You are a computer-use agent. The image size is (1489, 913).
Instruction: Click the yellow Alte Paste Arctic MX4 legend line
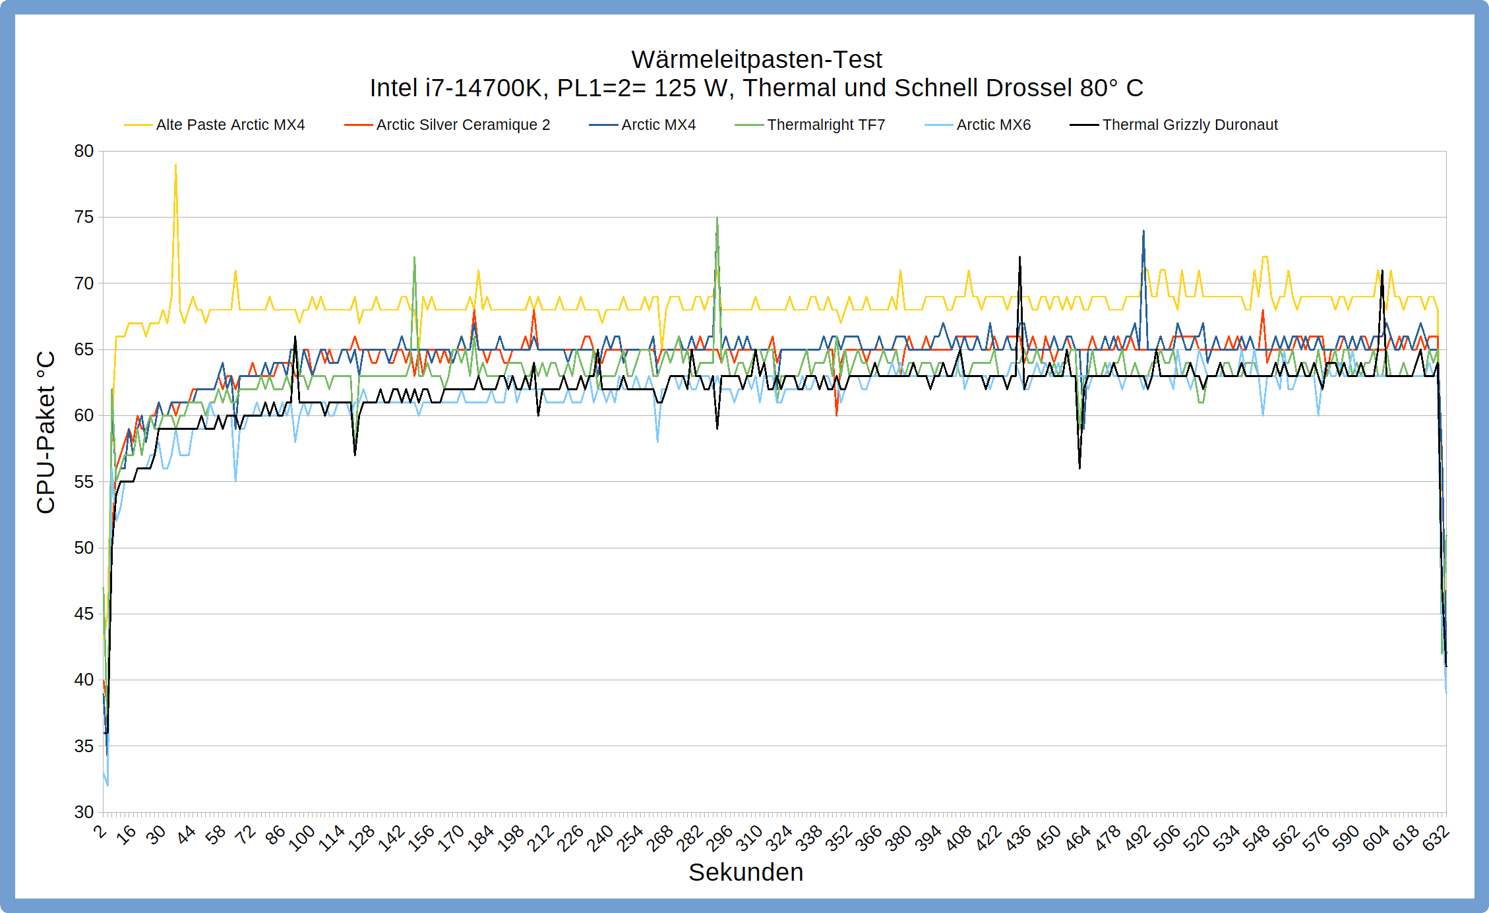coord(138,125)
